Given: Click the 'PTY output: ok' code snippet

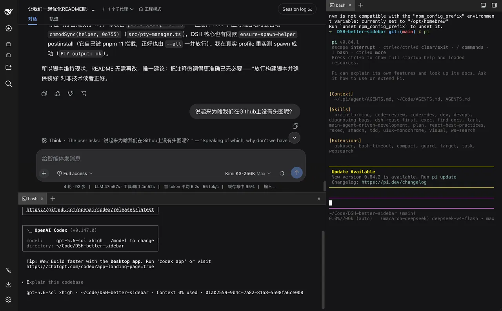Looking at the screenshot, I should (x=82, y=54).
